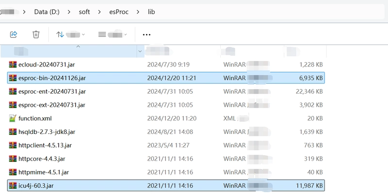Screen dimensions: 388x194
Task: Select file name function.xml
Action: click(x=35, y=118)
